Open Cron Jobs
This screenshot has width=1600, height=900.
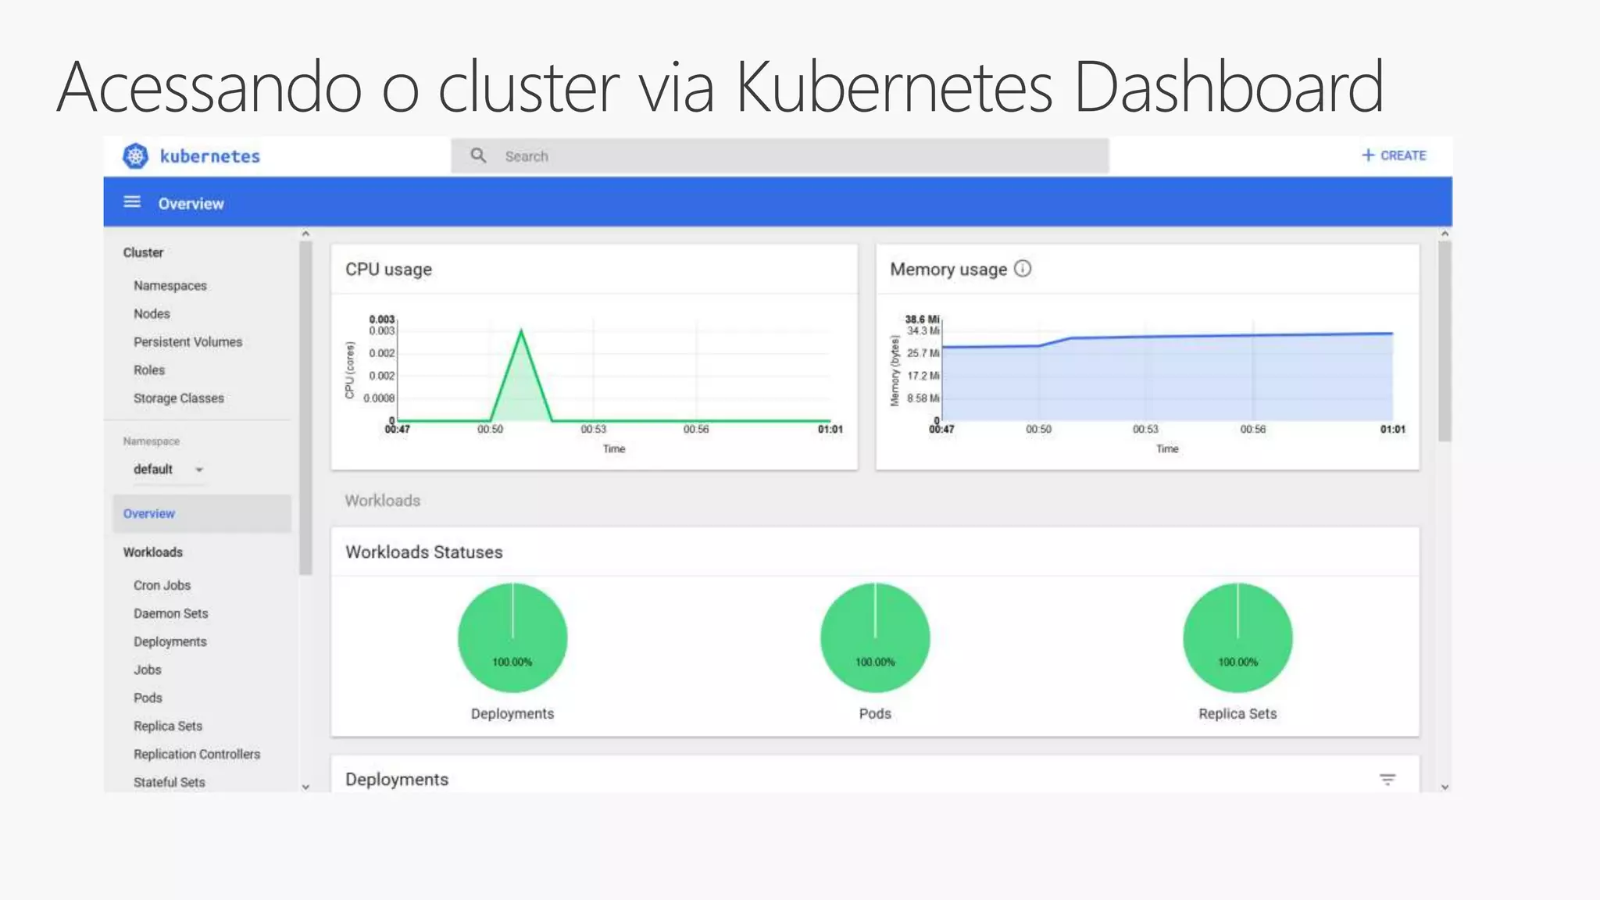(x=162, y=585)
